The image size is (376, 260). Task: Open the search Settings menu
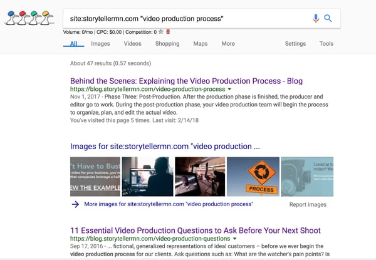point(295,44)
